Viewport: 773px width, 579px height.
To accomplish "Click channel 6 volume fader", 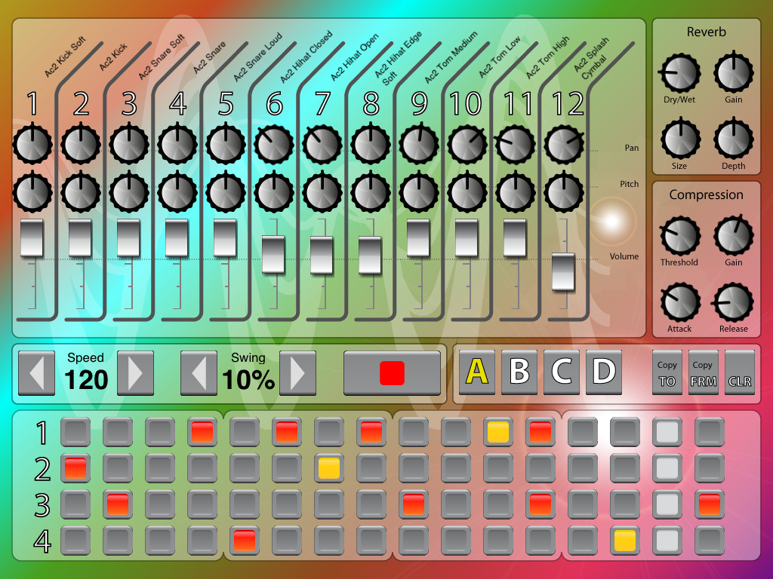I will coord(273,255).
